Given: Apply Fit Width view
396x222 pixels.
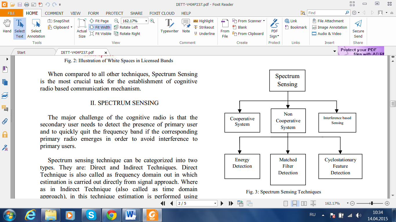Looking at the screenshot, I should pos(100,27).
